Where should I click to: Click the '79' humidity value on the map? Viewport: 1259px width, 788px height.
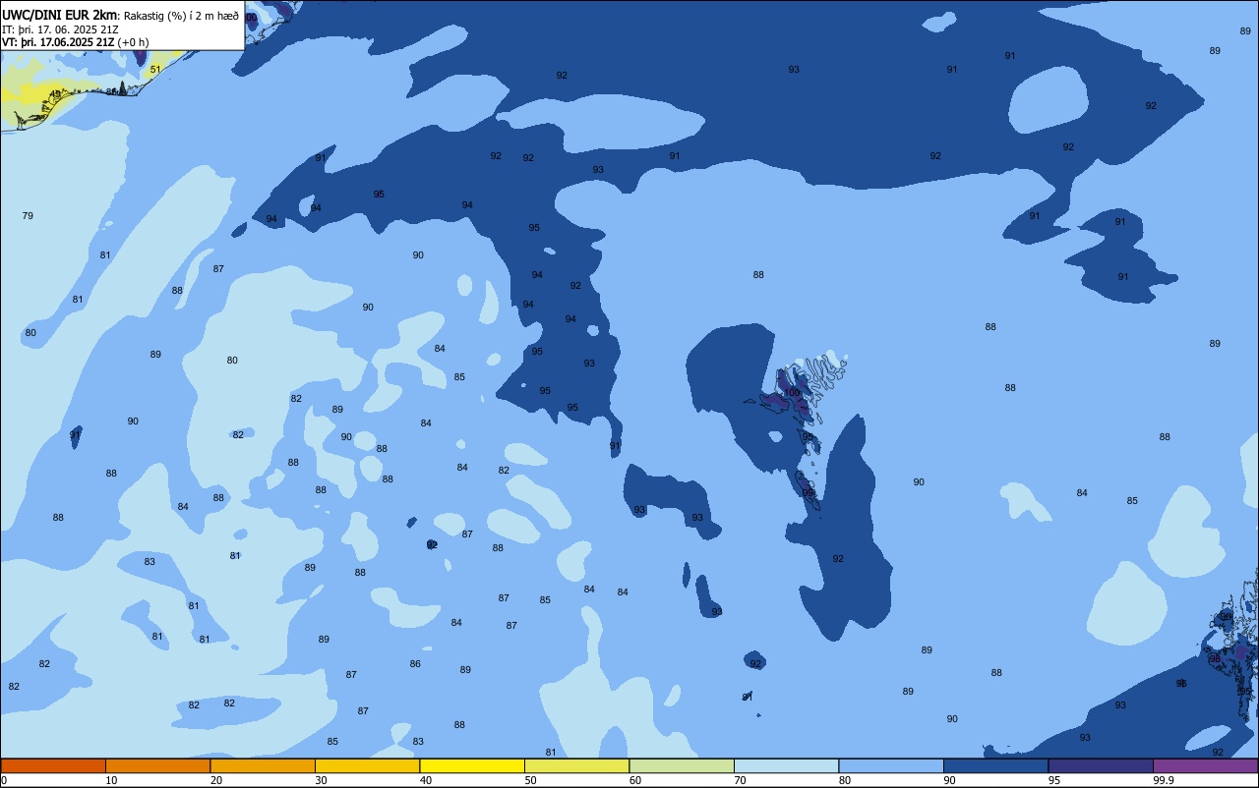point(28,215)
